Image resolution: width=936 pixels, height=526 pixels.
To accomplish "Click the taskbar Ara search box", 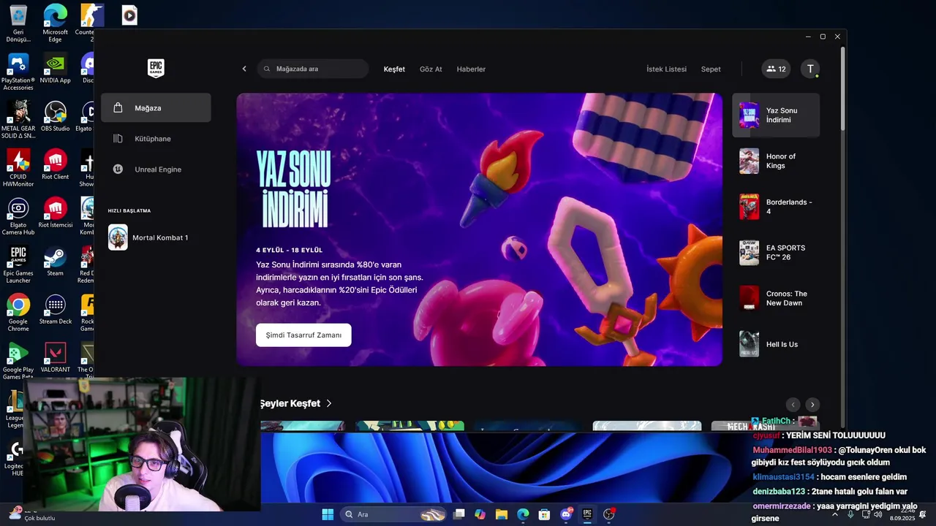I will click(393, 514).
